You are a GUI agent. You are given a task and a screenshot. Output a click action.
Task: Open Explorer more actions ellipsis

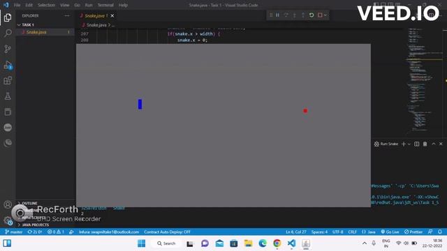[x=67, y=15]
